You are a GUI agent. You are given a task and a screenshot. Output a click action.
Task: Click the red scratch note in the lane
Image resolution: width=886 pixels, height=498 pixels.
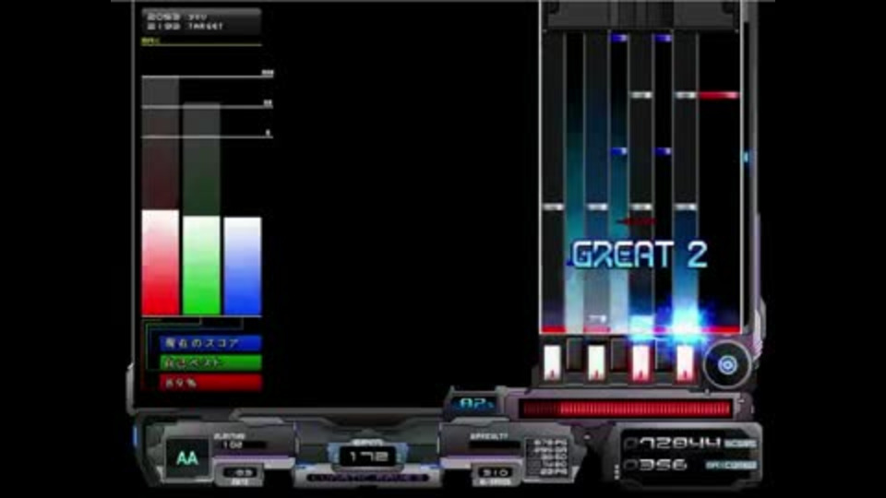[x=719, y=95]
